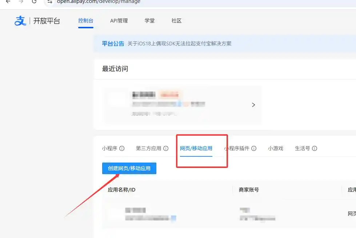The image size is (356, 238).
Task: Click the browser address bar URL
Action: (x=98, y=2)
